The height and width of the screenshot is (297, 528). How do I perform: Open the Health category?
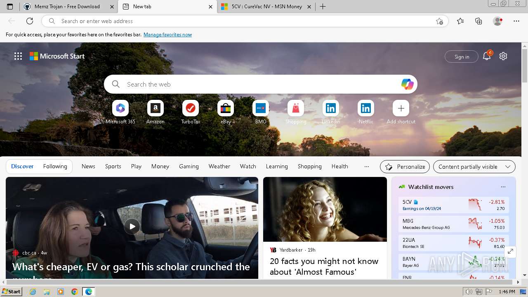pyautogui.click(x=340, y=166)
